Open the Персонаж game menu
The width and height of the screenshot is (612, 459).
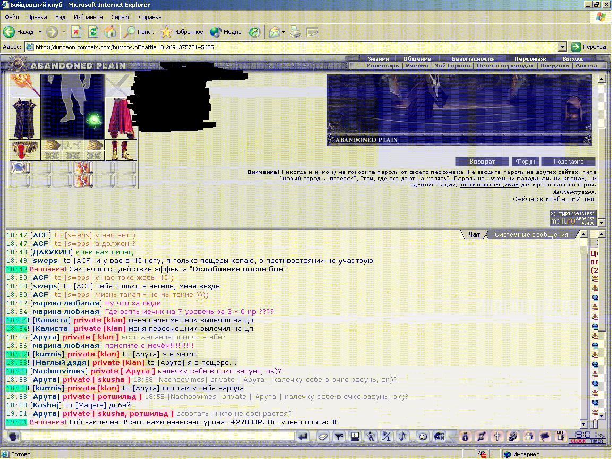tap(530, 58)
